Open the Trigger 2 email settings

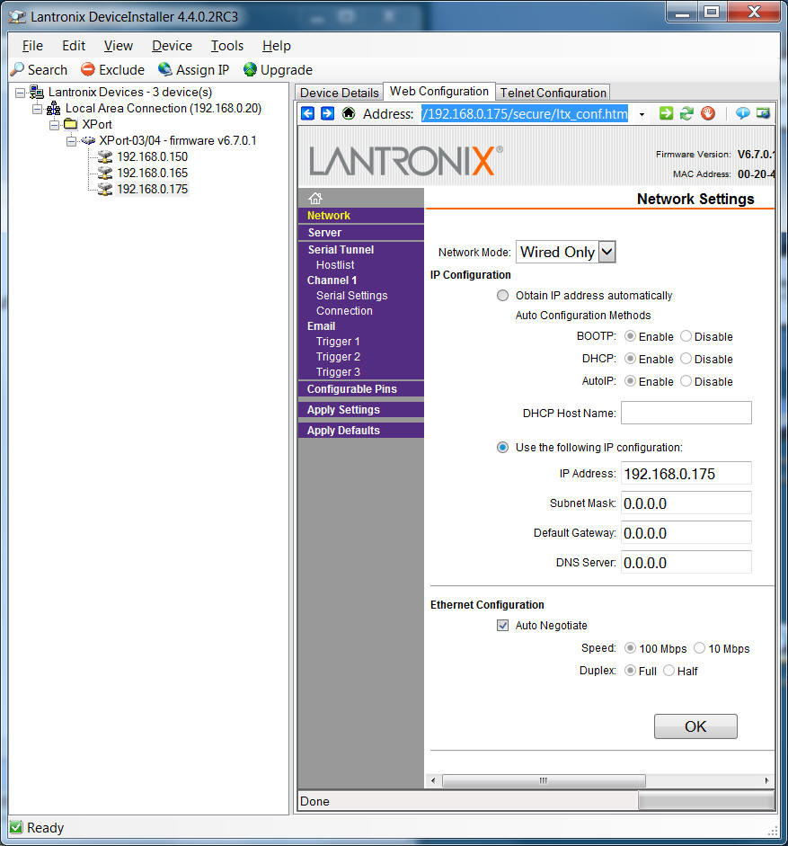click(x=338, y=357)
